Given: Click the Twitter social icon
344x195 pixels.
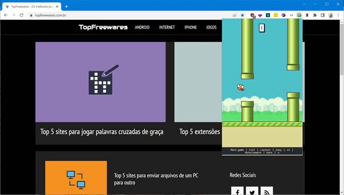Looking at the screenshot, I should point(252,191).
